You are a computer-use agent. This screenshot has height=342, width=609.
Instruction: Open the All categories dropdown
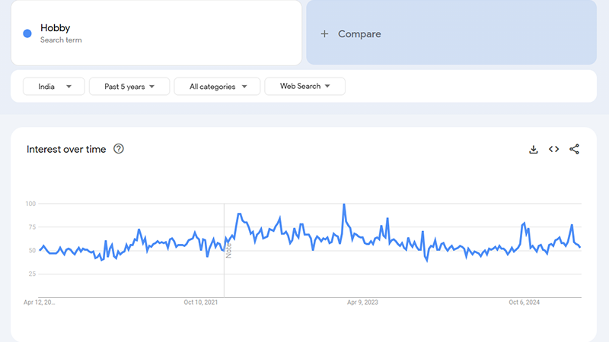pyautogui.click(x=217, y=87)
